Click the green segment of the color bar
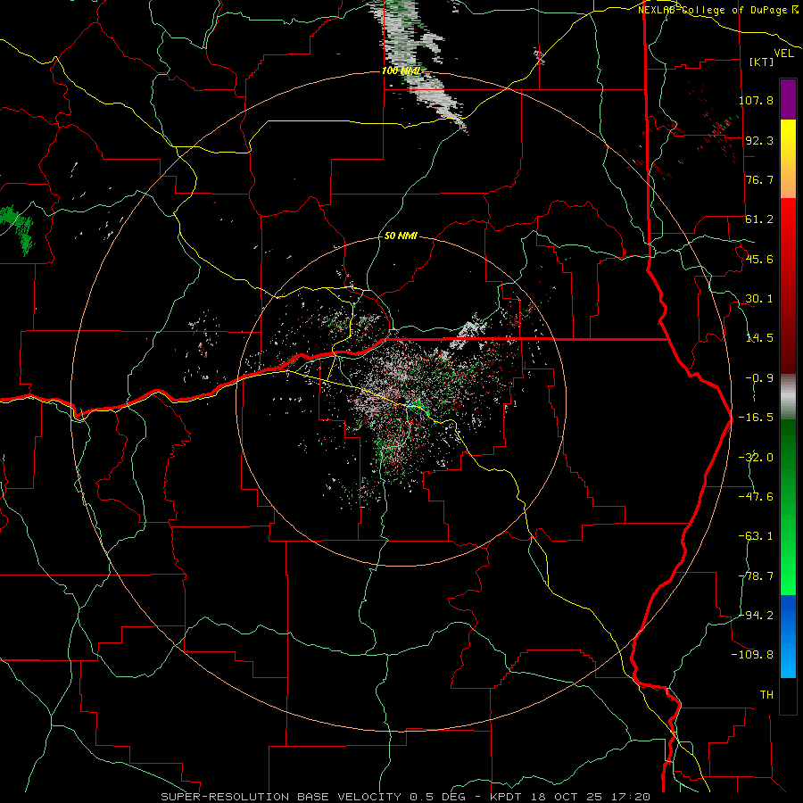The image size is (803, 803). (788, 507)
